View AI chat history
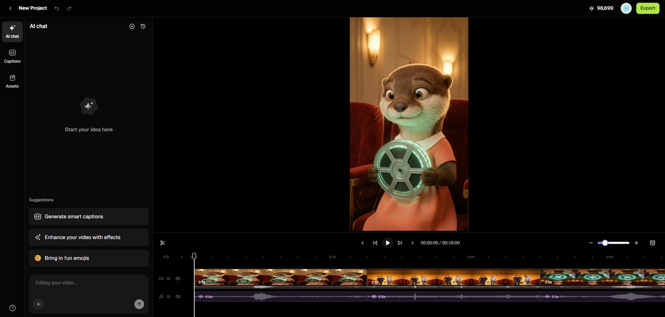 coord(143,26)
